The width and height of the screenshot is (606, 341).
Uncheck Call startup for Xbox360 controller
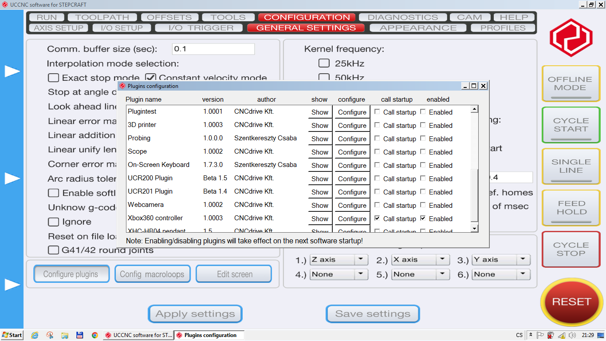[x=377, y=218]
